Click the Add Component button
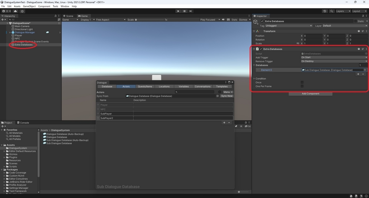The image size is (369, 198). tap(310, 94)
